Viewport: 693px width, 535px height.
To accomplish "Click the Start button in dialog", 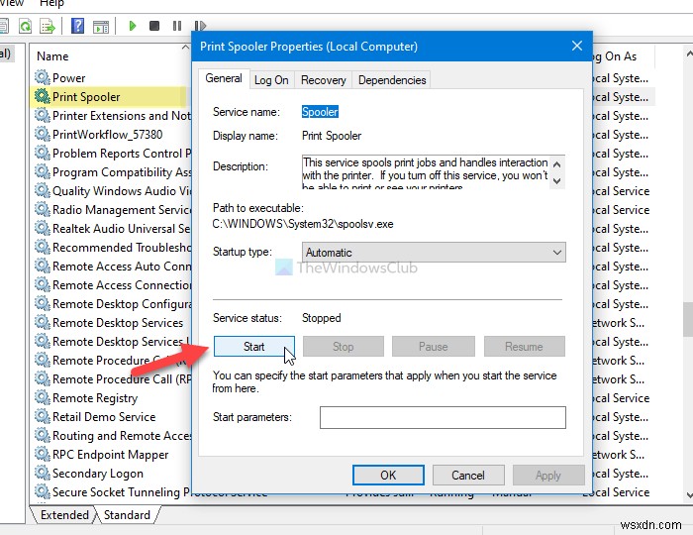I will coord(254,346).
